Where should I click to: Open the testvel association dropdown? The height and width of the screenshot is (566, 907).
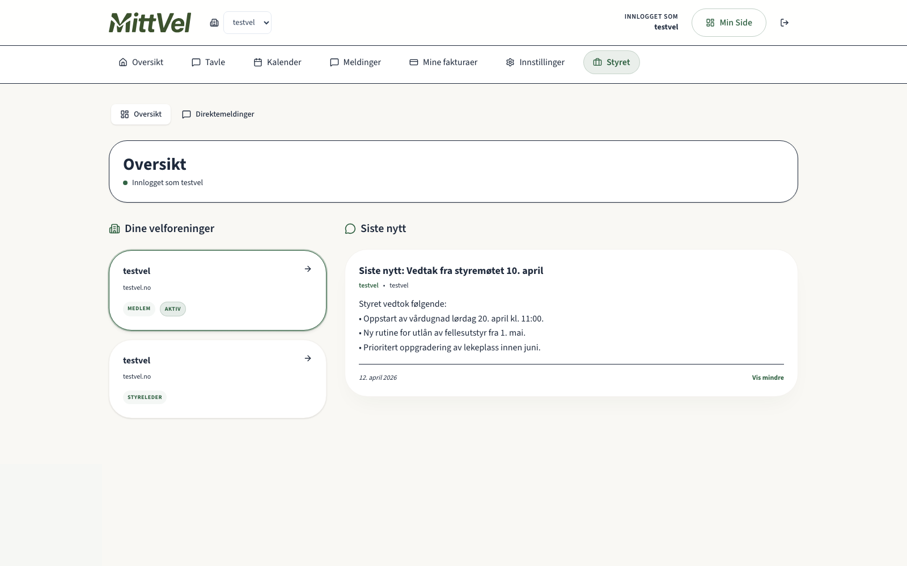pyautogui.click(x=248, y=23)
